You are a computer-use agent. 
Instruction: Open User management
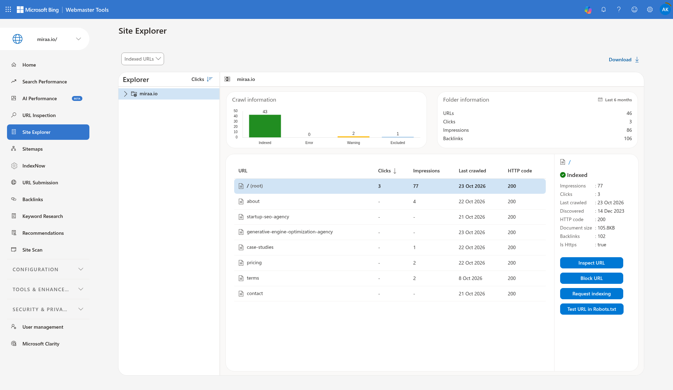[48, 327]
